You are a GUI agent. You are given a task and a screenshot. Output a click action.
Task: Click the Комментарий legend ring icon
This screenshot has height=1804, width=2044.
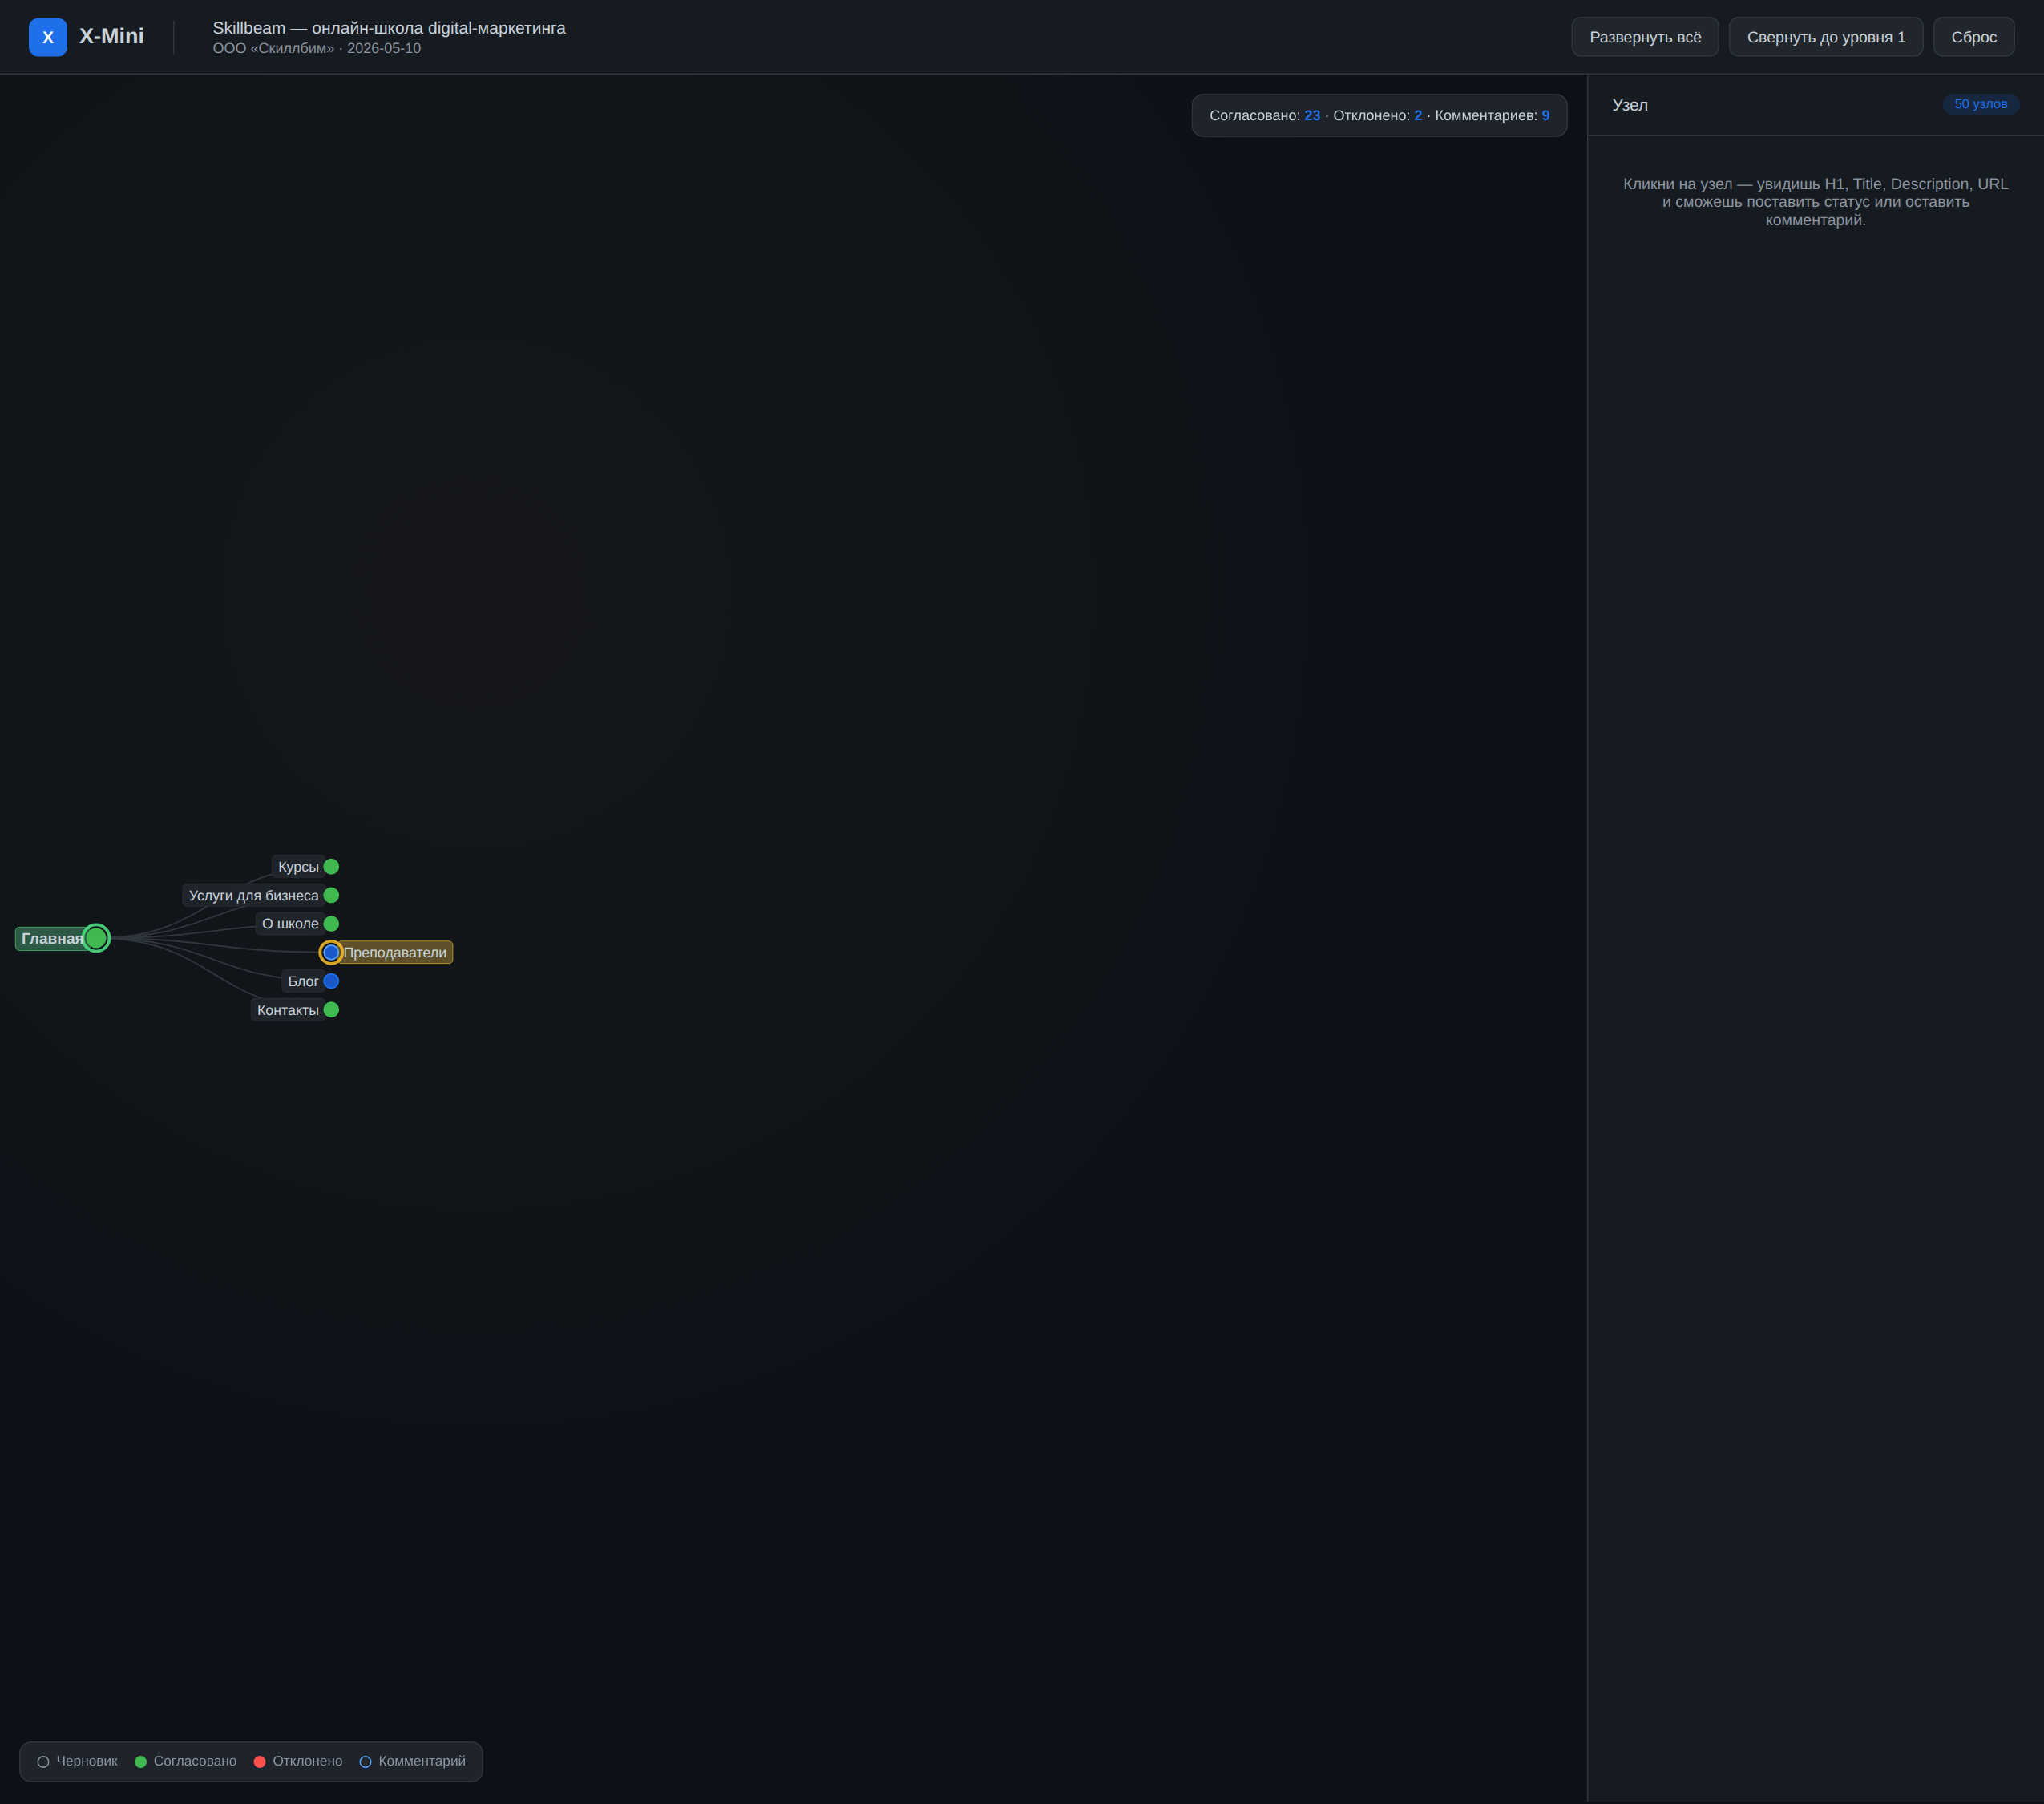(x=365, y=1762)
